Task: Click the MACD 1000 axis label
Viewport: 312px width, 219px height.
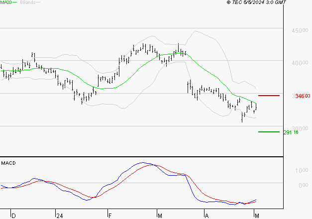Action: coord(302,170)
